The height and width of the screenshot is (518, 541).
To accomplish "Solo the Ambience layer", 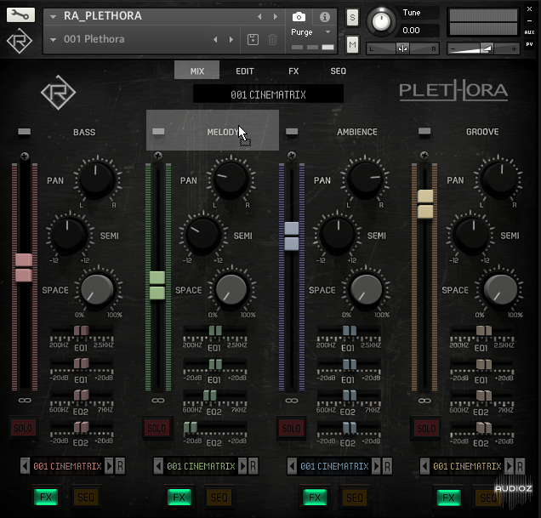I will 291,429.
